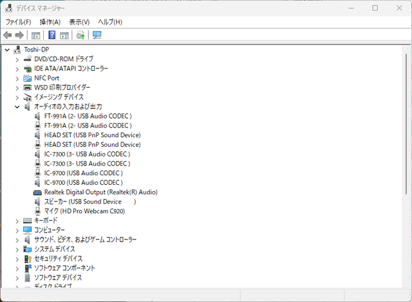Click the NFC Port icon
This screenshot has height=302, width=412.
[27, 78]
